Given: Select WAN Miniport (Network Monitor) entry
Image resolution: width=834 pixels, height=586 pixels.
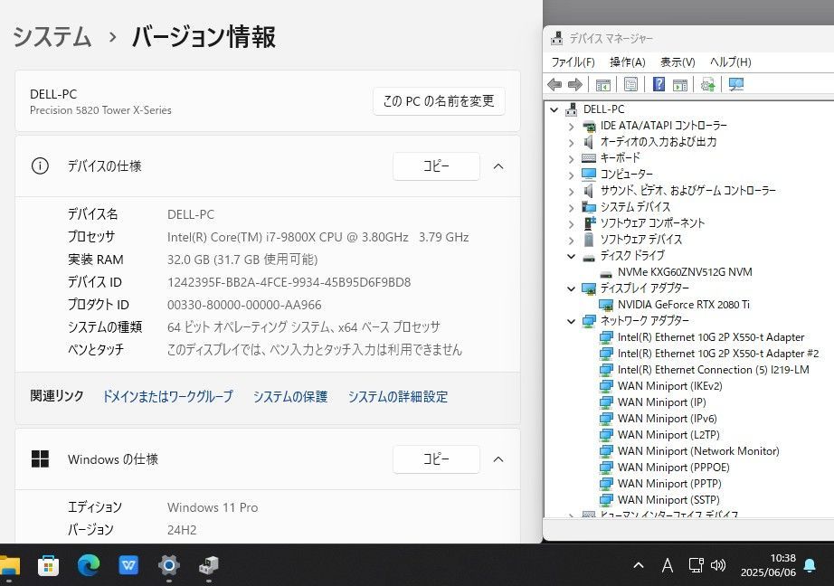Looking at the screenshot, I should pos(698,451).
